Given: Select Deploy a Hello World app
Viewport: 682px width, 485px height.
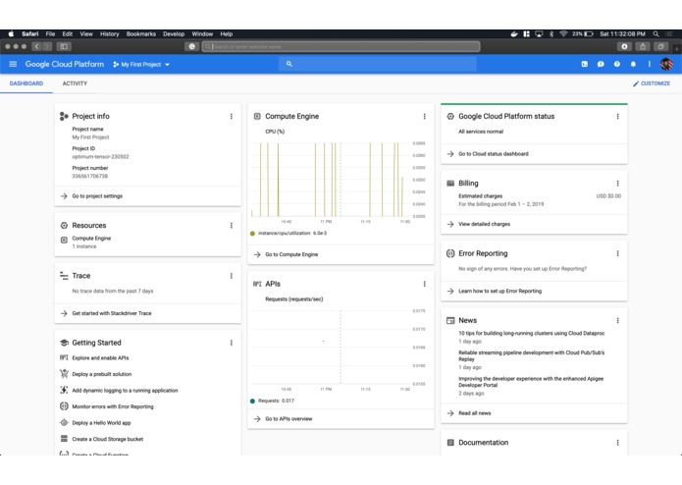Looking at the screenshot, I should pyautogui.click(x=101, y=423).
